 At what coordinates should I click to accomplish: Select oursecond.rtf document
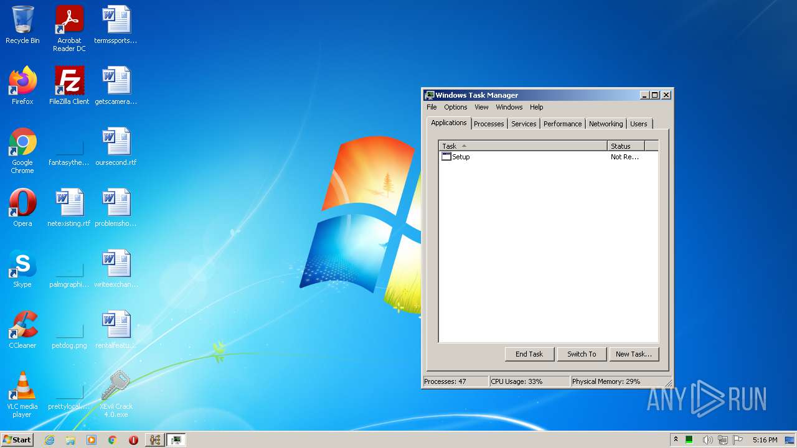click(116, 147)
